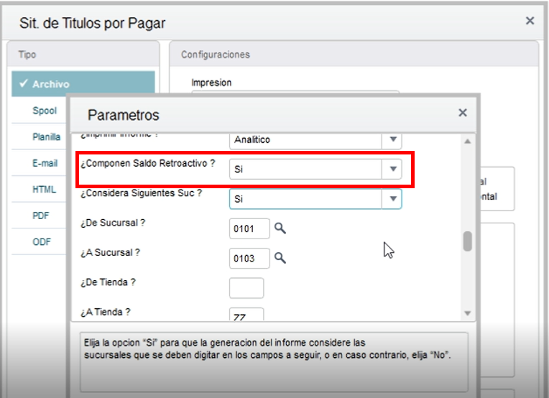The height and width of the screenshot is (398, 549).
Task: Click the ¿Componen Saldo Retroactivo ? label
Action: point(148,164)
